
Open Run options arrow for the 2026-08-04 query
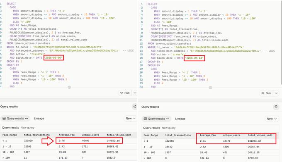click(276, 93)
